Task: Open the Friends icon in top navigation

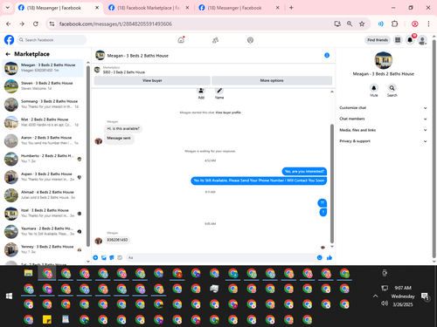Action: point(215,40)
